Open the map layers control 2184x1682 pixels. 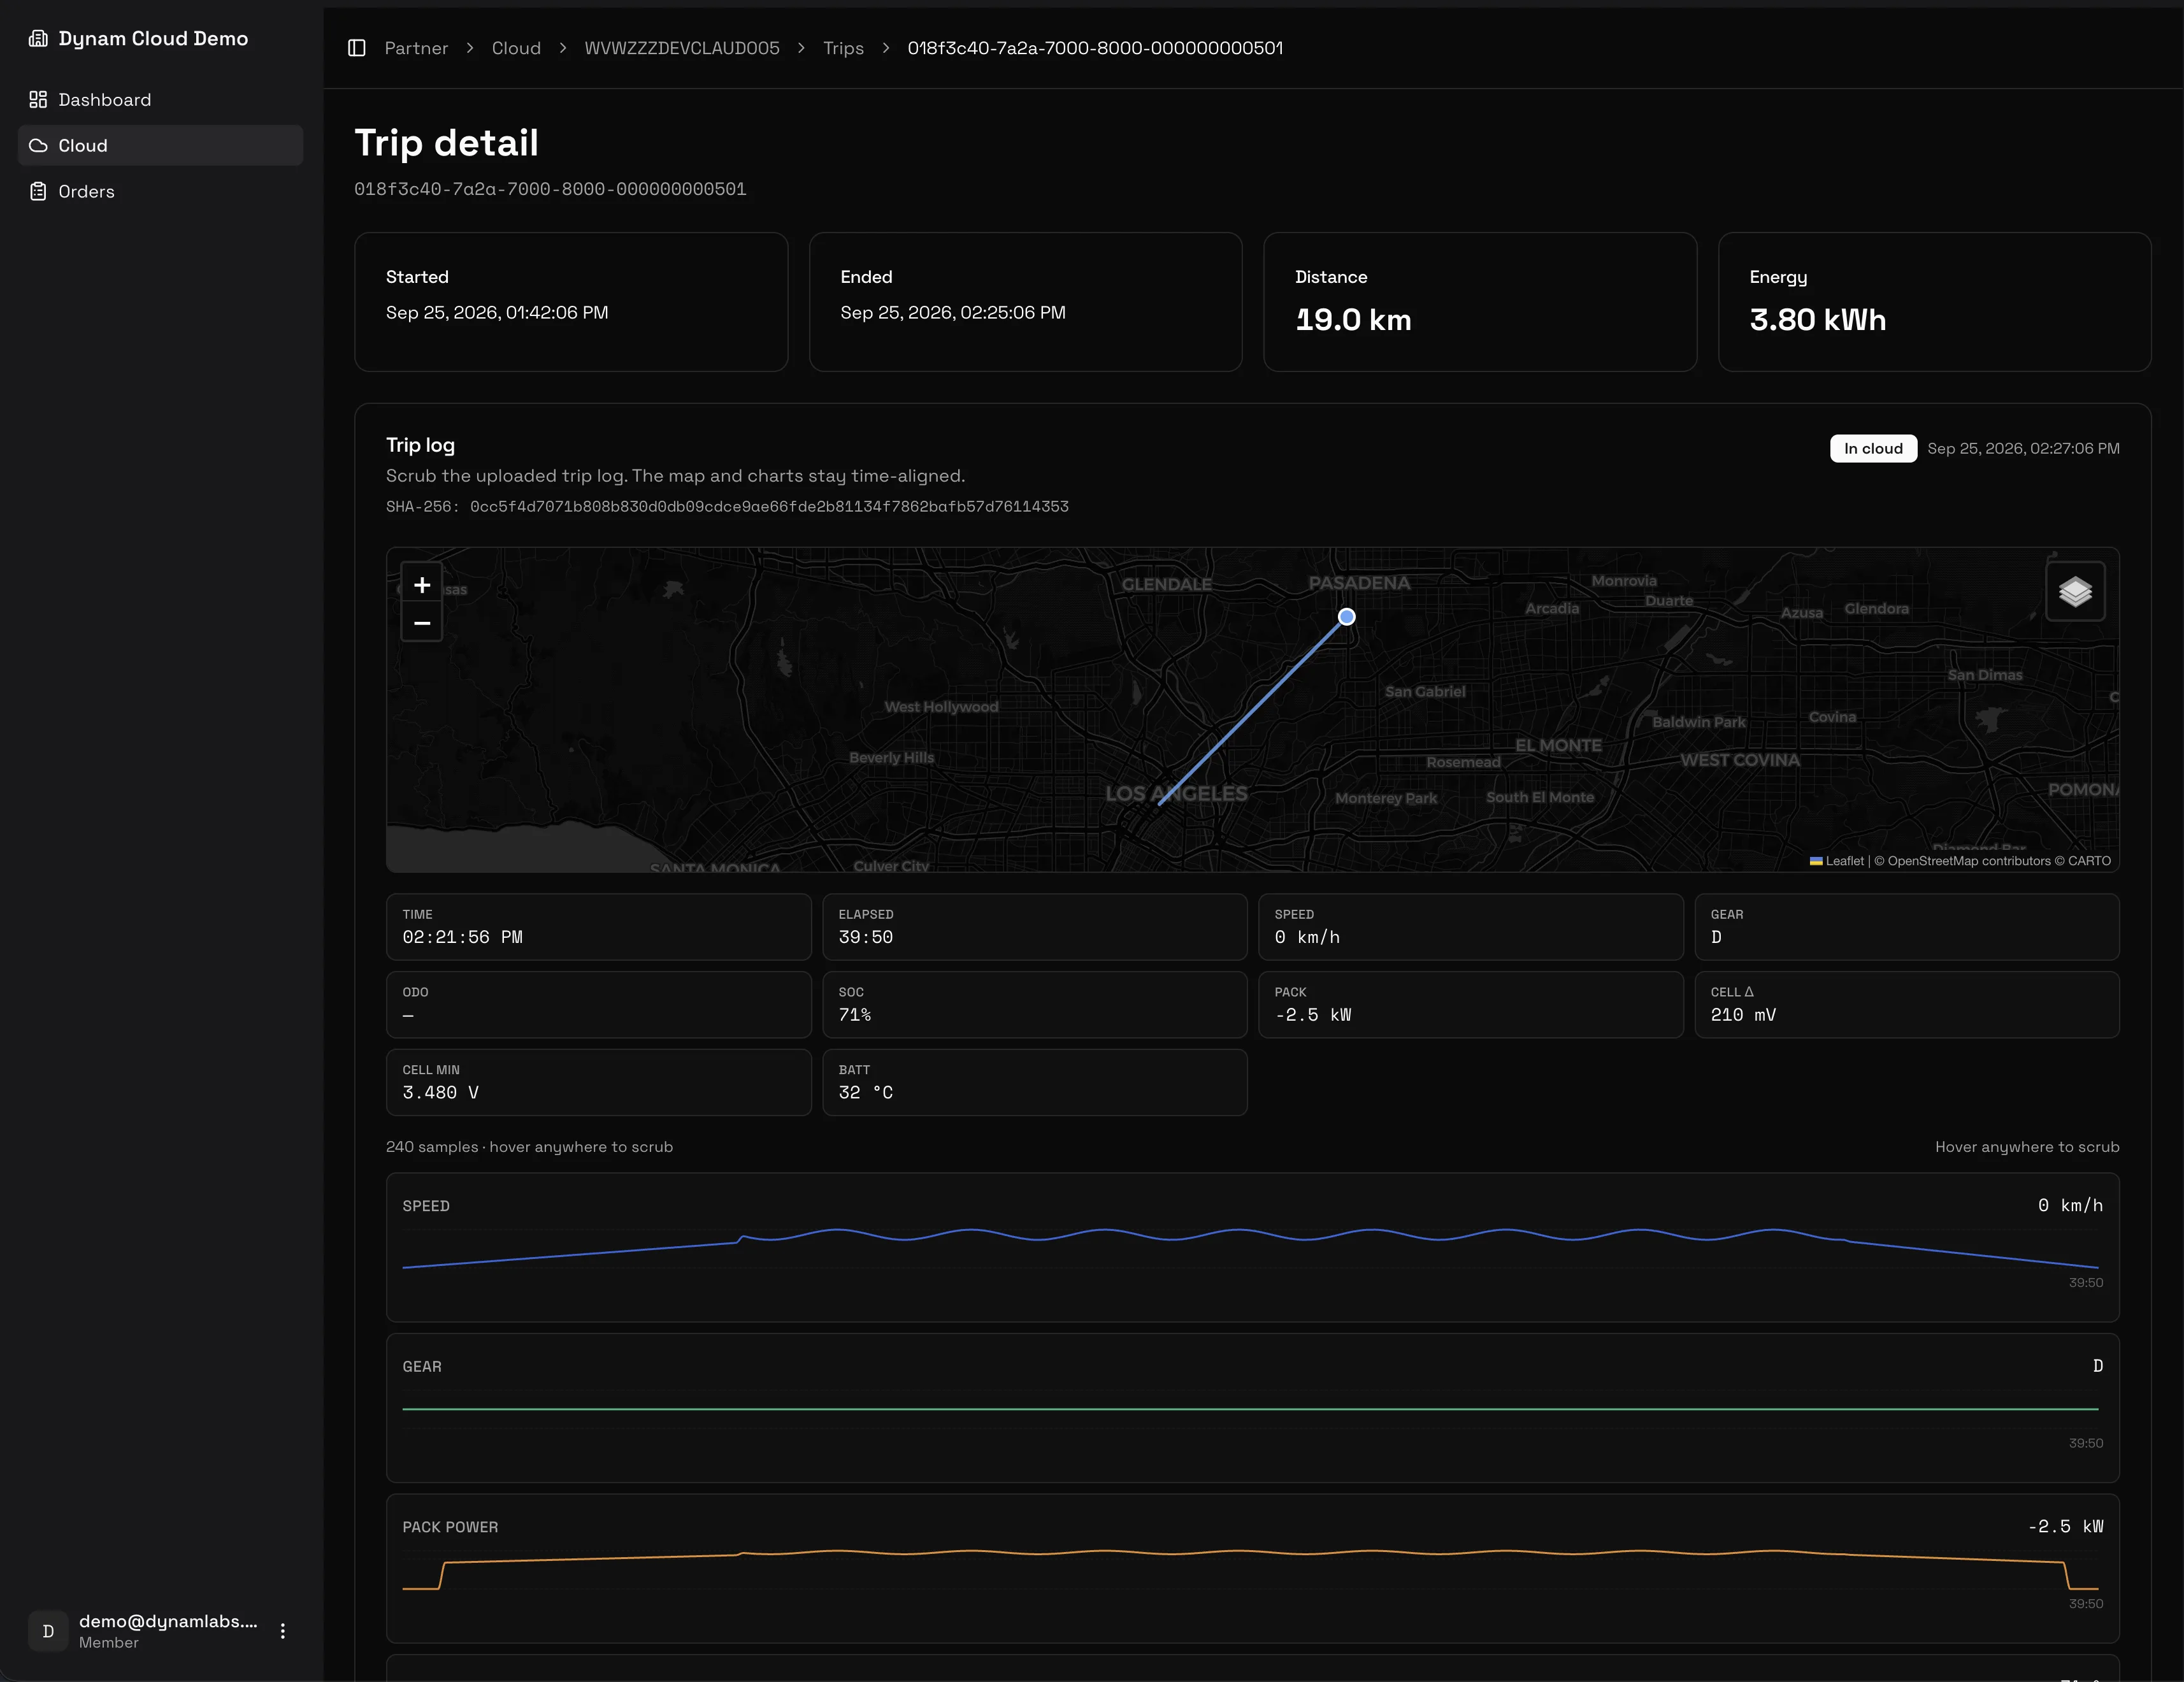pyautogui.click(x=2075, y=592)
